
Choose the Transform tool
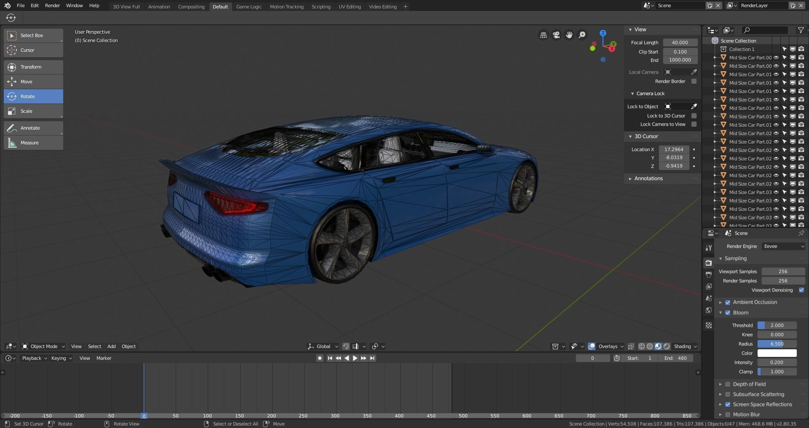click(x=33, y=67)
